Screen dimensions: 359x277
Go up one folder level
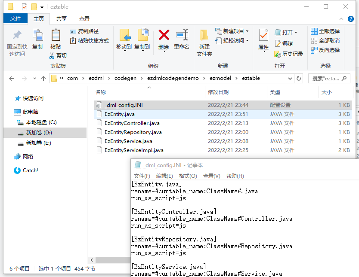(43, 79)
